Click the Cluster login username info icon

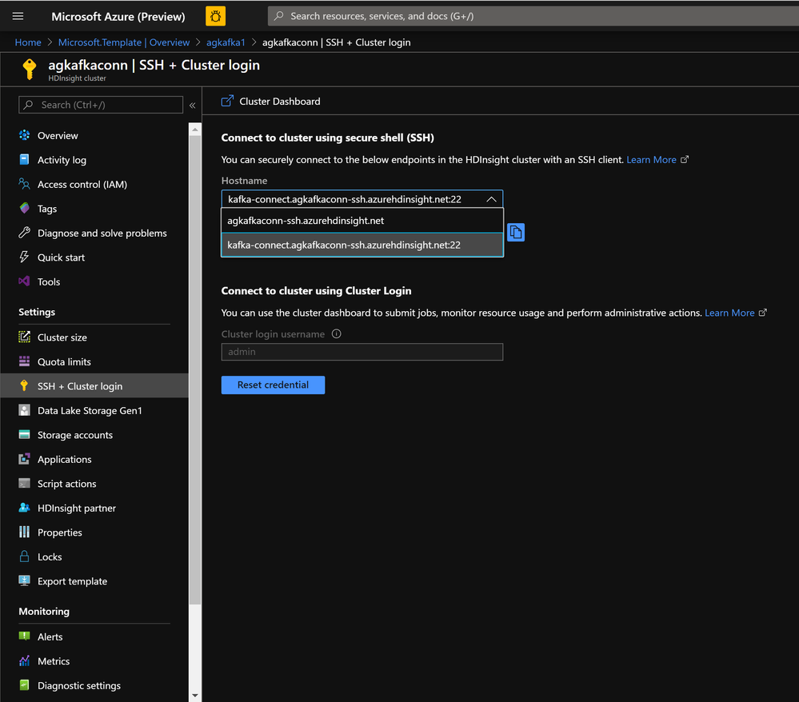point(336,333)
